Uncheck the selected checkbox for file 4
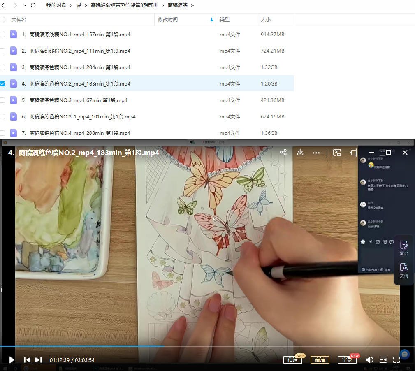The width and height of the screenshot is (415, 371). pos(2,83)
